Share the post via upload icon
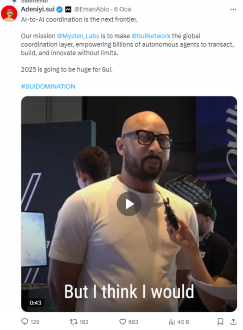This screenshot has width=243, height=330. (x=233, y=322)
